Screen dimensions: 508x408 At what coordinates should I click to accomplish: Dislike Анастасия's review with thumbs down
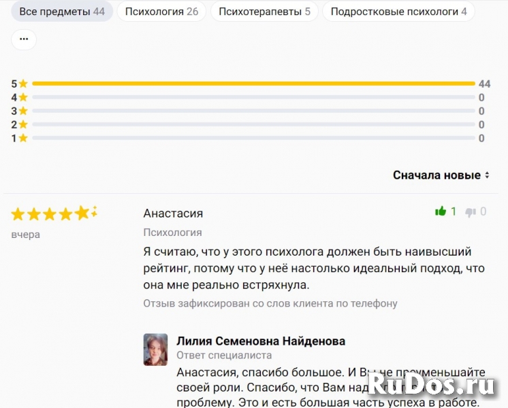(x=471, y=212)
